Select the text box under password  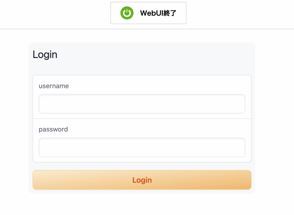click(142, 147)
